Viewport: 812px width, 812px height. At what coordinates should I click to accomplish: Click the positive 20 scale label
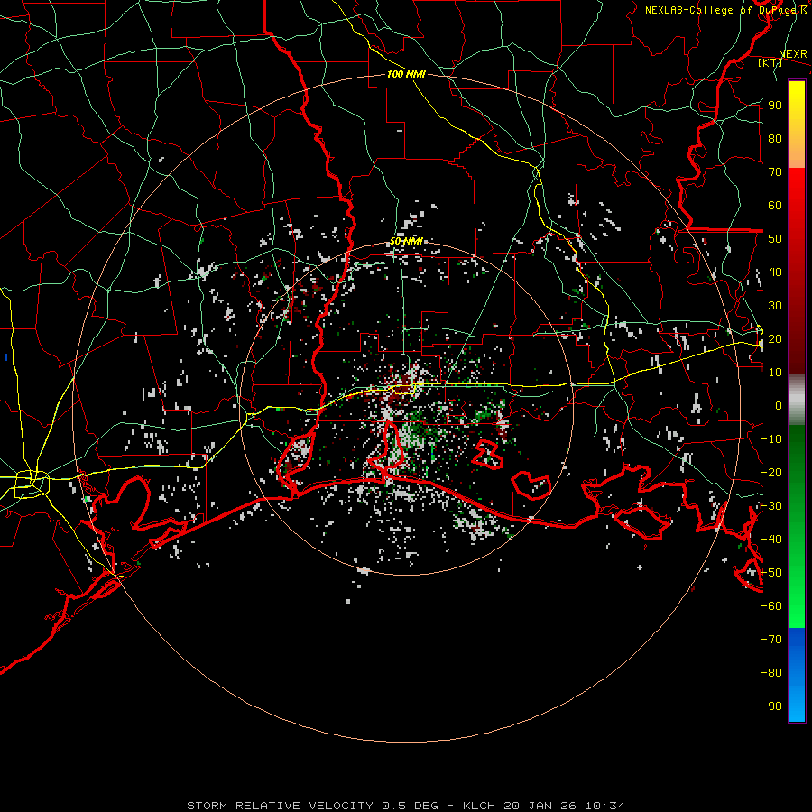pyautogui.click(x=775, y=338)
